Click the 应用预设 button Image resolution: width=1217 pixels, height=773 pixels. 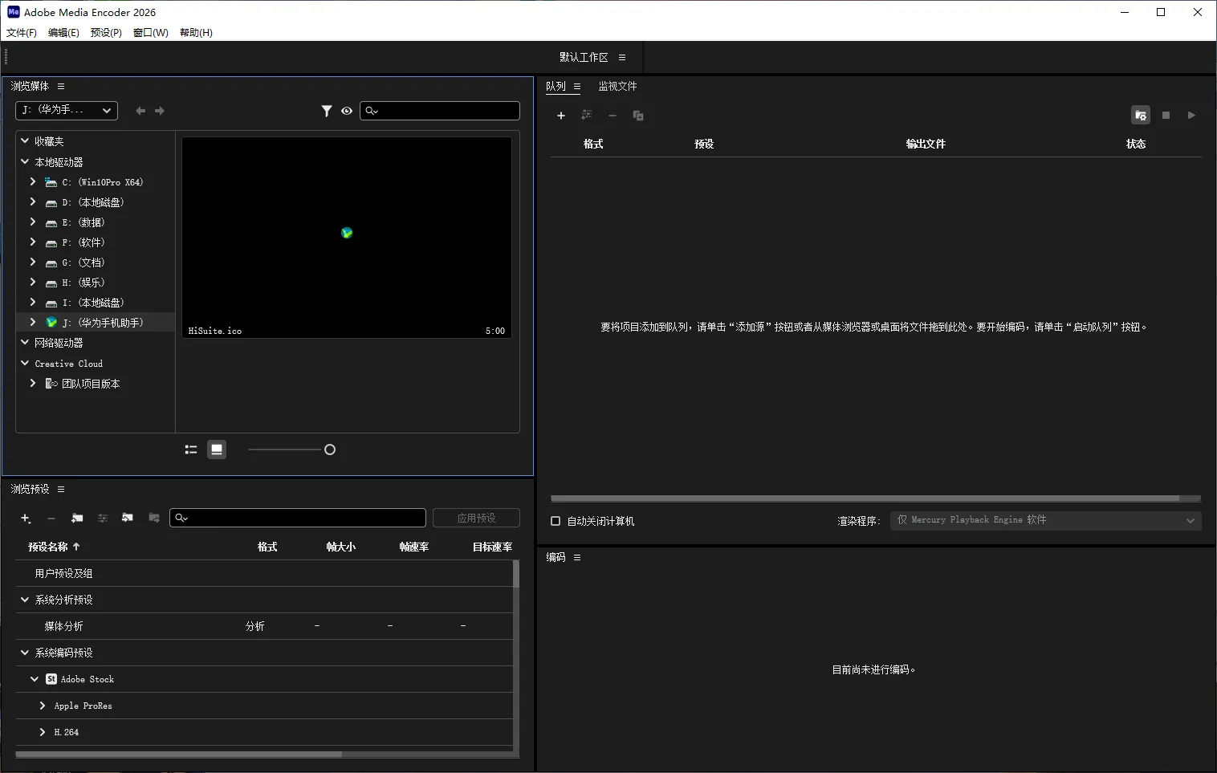475,518
